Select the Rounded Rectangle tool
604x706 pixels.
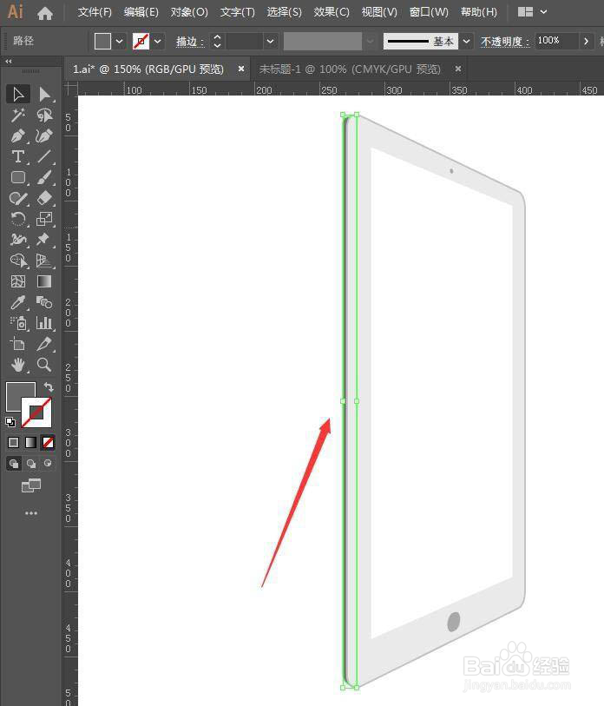(18, 177)
